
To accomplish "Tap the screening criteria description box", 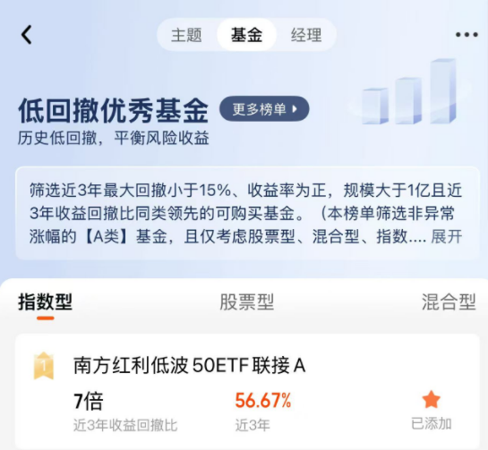I will (x=247, y=213).
